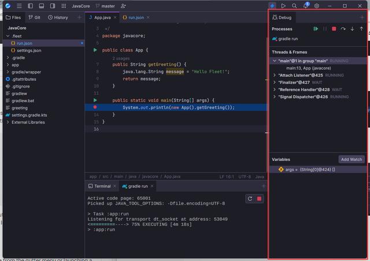Toggle the right panel visibility icon
370x261 pixels.
tap(53, 6)
